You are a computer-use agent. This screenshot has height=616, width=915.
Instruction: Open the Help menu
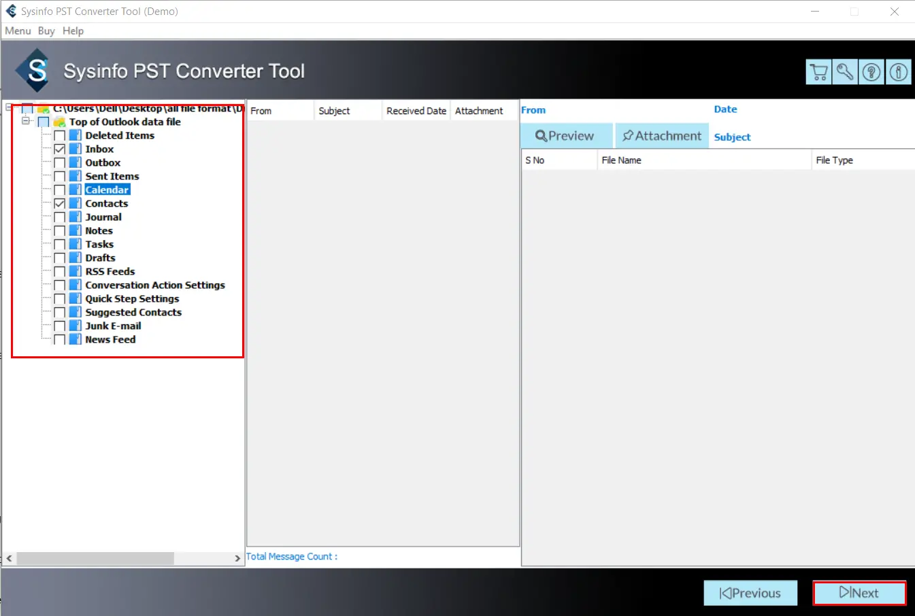73,31
